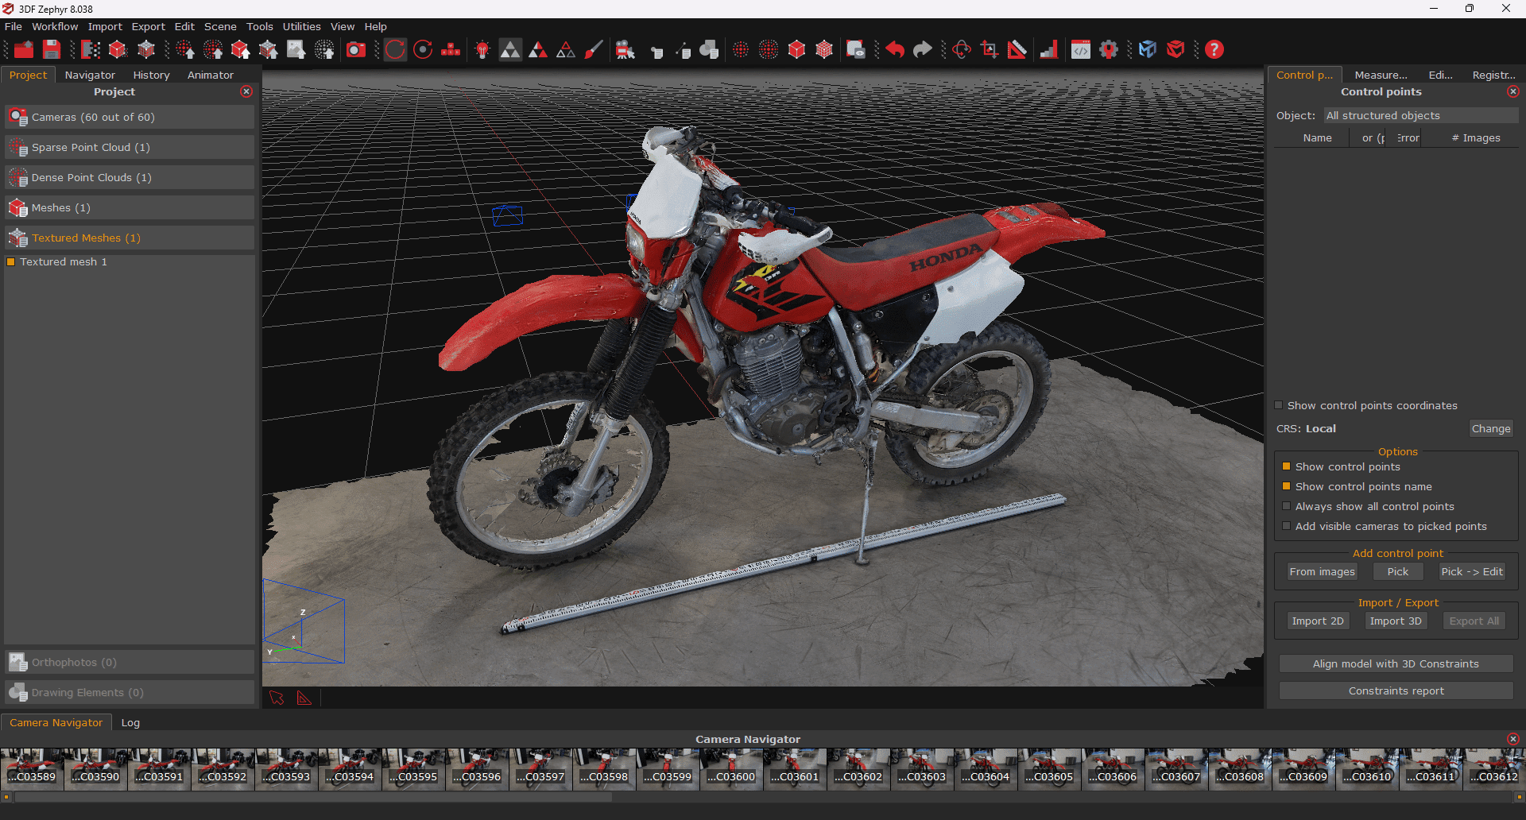Click the Save project floppy icon
Viewport: 1526px width, 820px height.
(52, 50)
